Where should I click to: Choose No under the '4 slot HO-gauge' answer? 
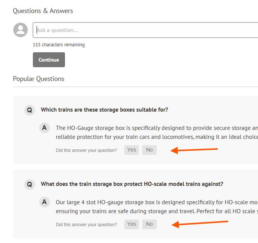coord(149,224)
